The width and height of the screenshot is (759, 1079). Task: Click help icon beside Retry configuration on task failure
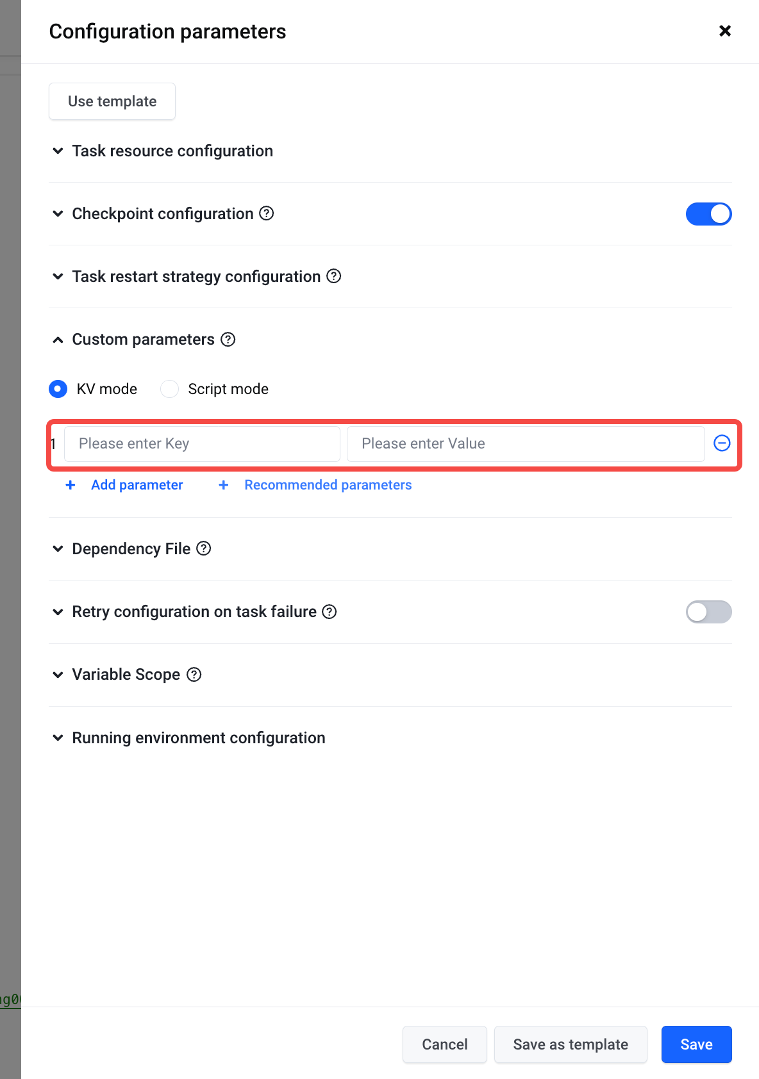click(329, 611)
